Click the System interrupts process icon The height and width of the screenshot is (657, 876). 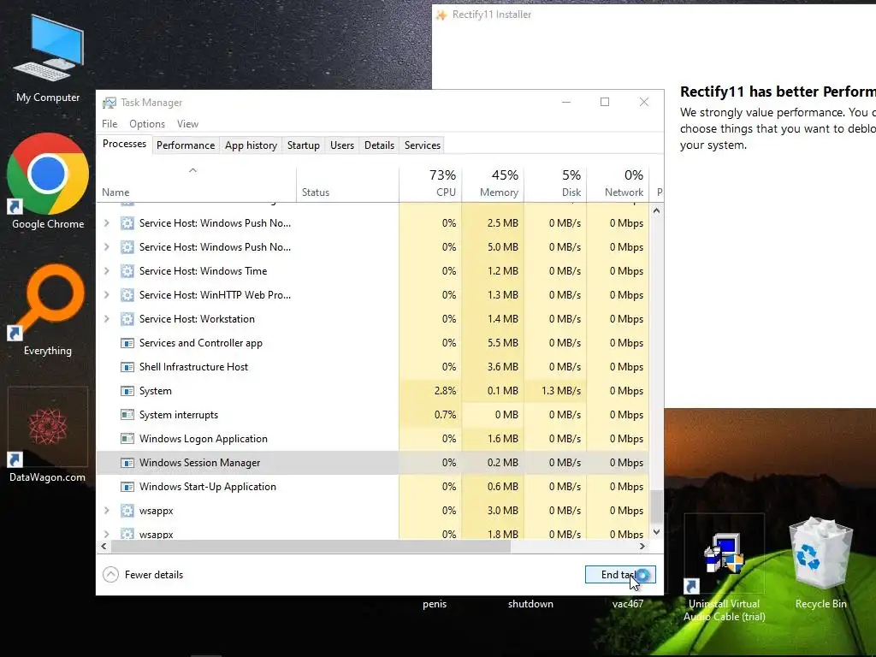click(x=127, y=415)
